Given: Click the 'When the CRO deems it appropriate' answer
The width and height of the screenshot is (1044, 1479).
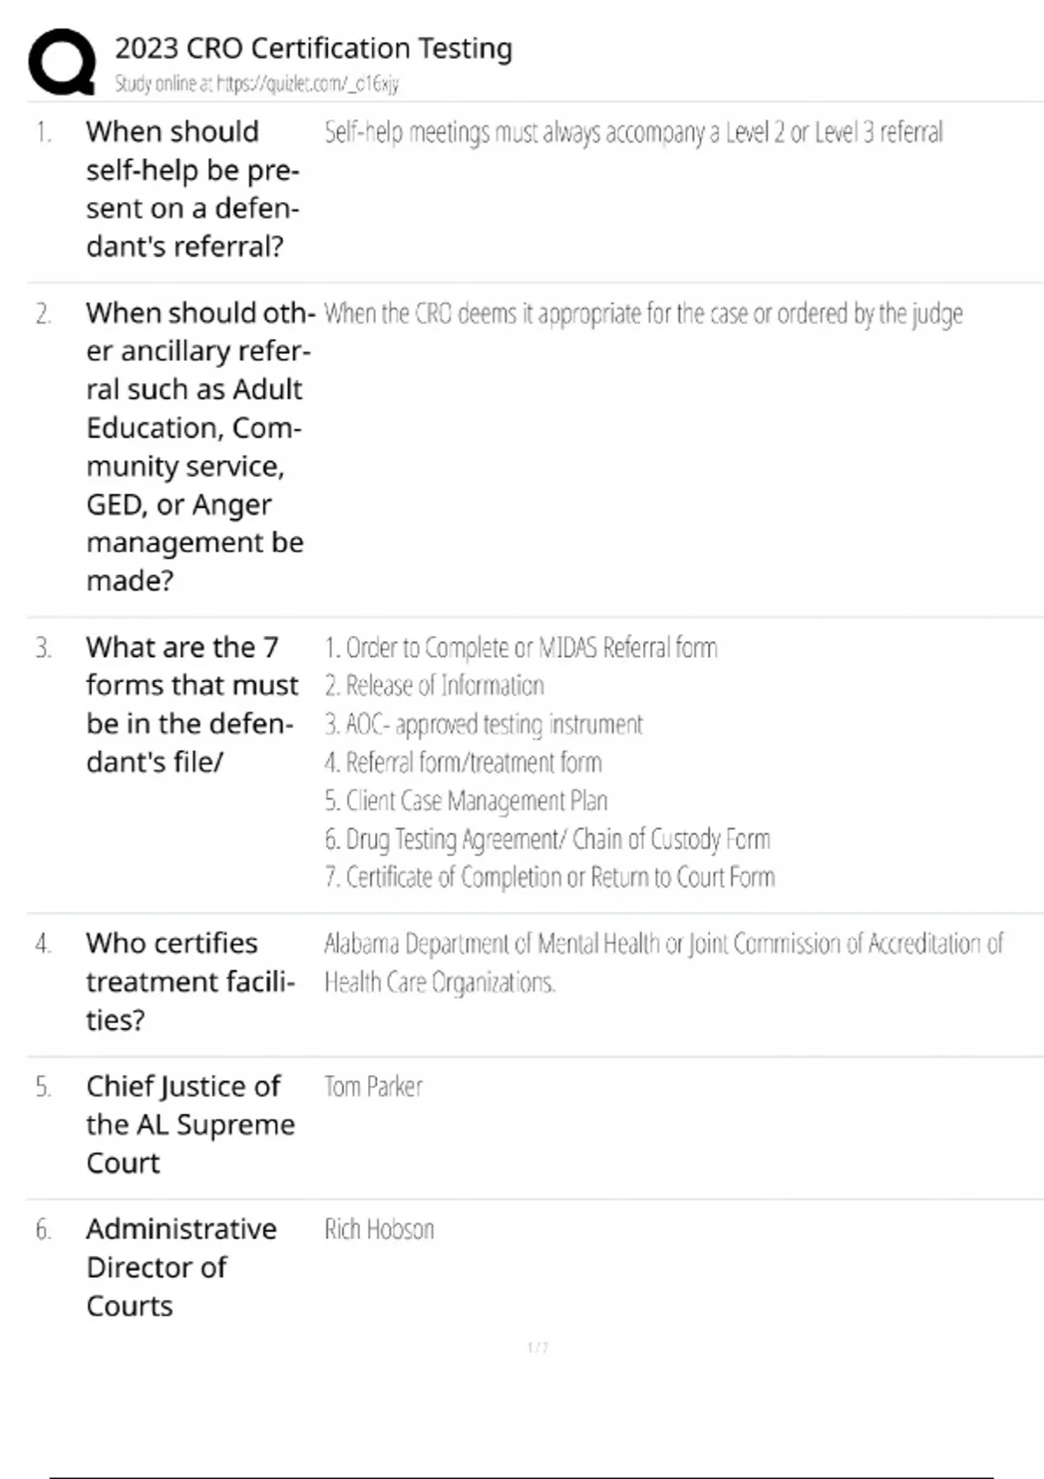Looking at the screenshot, I should click(643, 313).
